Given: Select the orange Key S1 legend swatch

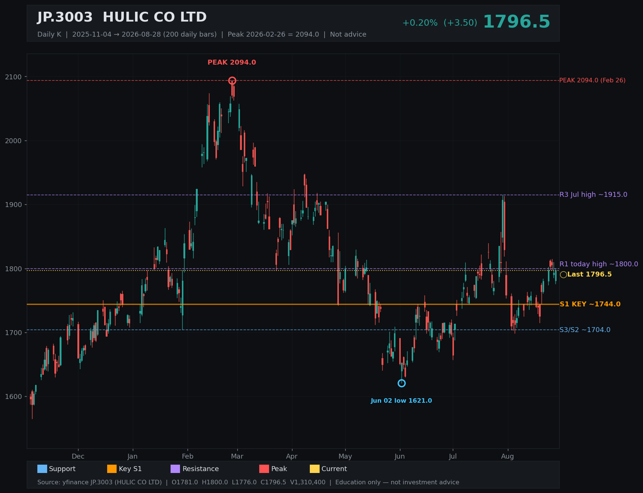Looking at the screenshot, I should (x=112, y=469).
